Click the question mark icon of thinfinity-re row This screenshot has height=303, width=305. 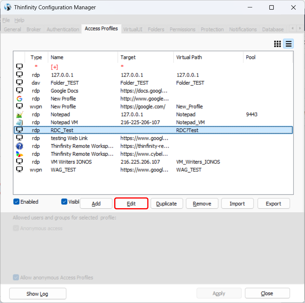pyautogui.click(x=19, y=146)
